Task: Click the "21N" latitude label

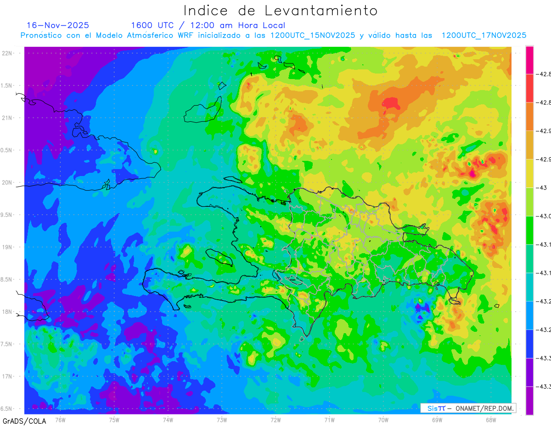Action: [x=8, y=118]
